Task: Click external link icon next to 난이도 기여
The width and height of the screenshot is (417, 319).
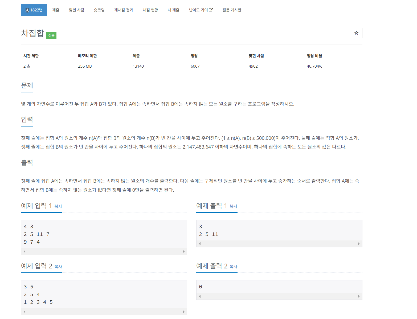Action: (x=211, y=10)
